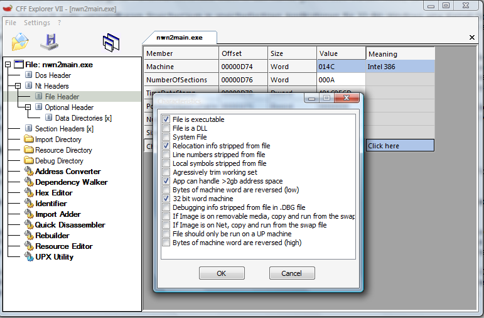Click the Machine value field 014C
The image size is (484, 318).
pyautogui.click(x=340, y=67)
